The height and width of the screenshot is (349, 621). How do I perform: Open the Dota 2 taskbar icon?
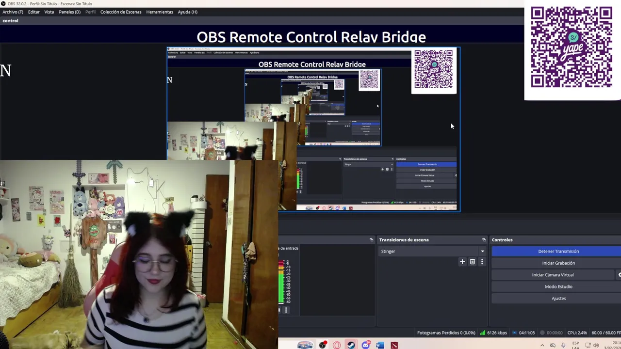[x=394, y=345]
